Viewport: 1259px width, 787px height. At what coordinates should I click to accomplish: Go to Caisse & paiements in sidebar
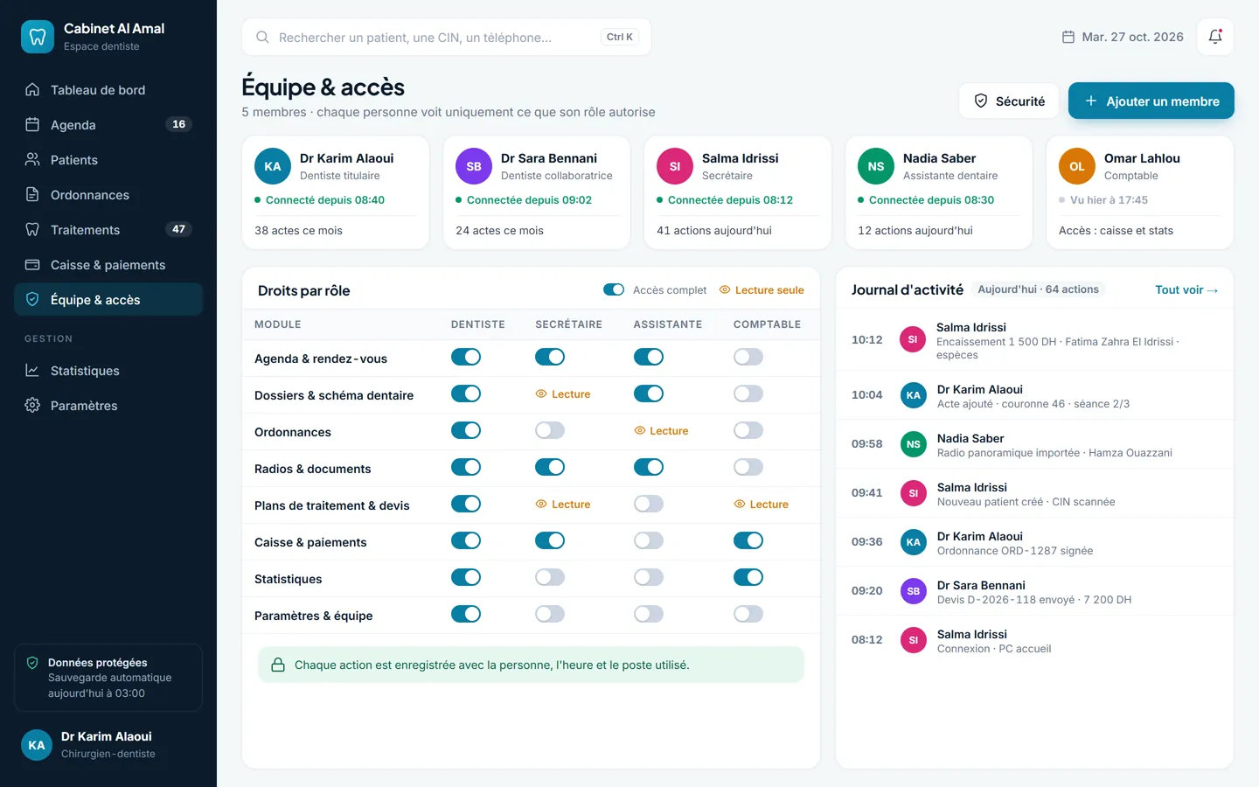tap(108, 264)
